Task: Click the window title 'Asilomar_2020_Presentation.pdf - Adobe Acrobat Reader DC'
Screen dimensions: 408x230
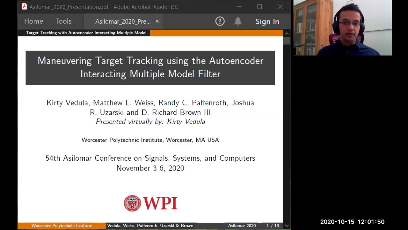Action: tap(104, 7)
